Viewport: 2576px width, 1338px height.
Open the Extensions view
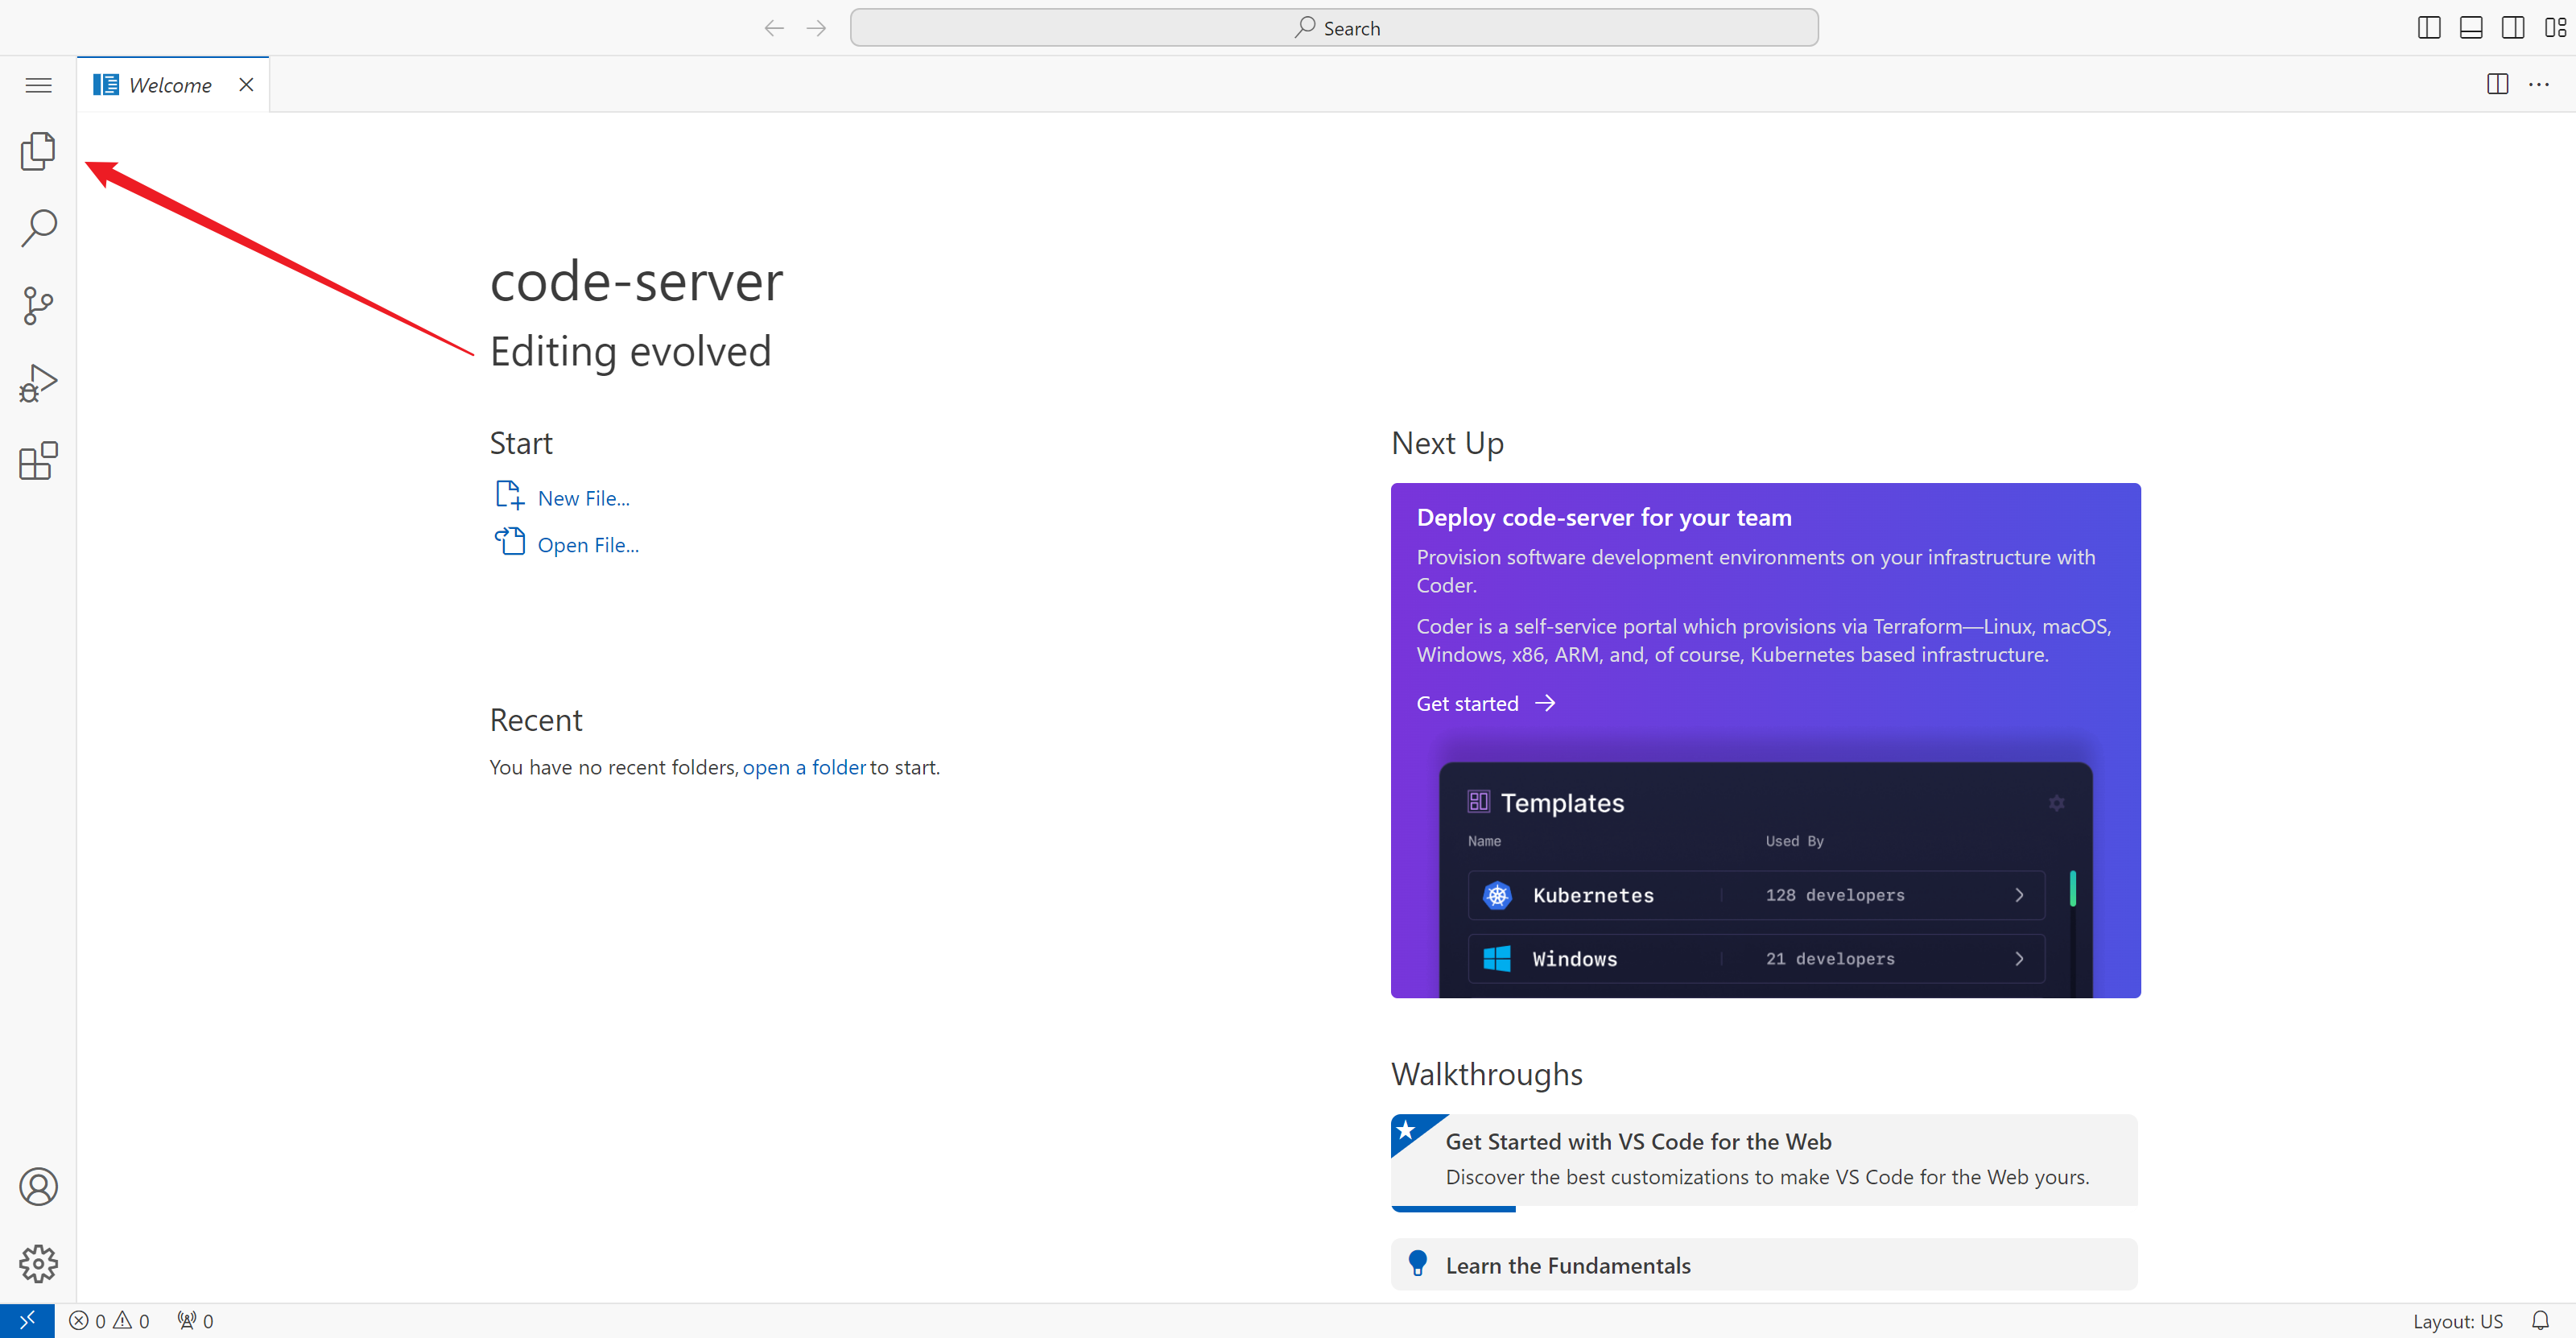point(38,461)
